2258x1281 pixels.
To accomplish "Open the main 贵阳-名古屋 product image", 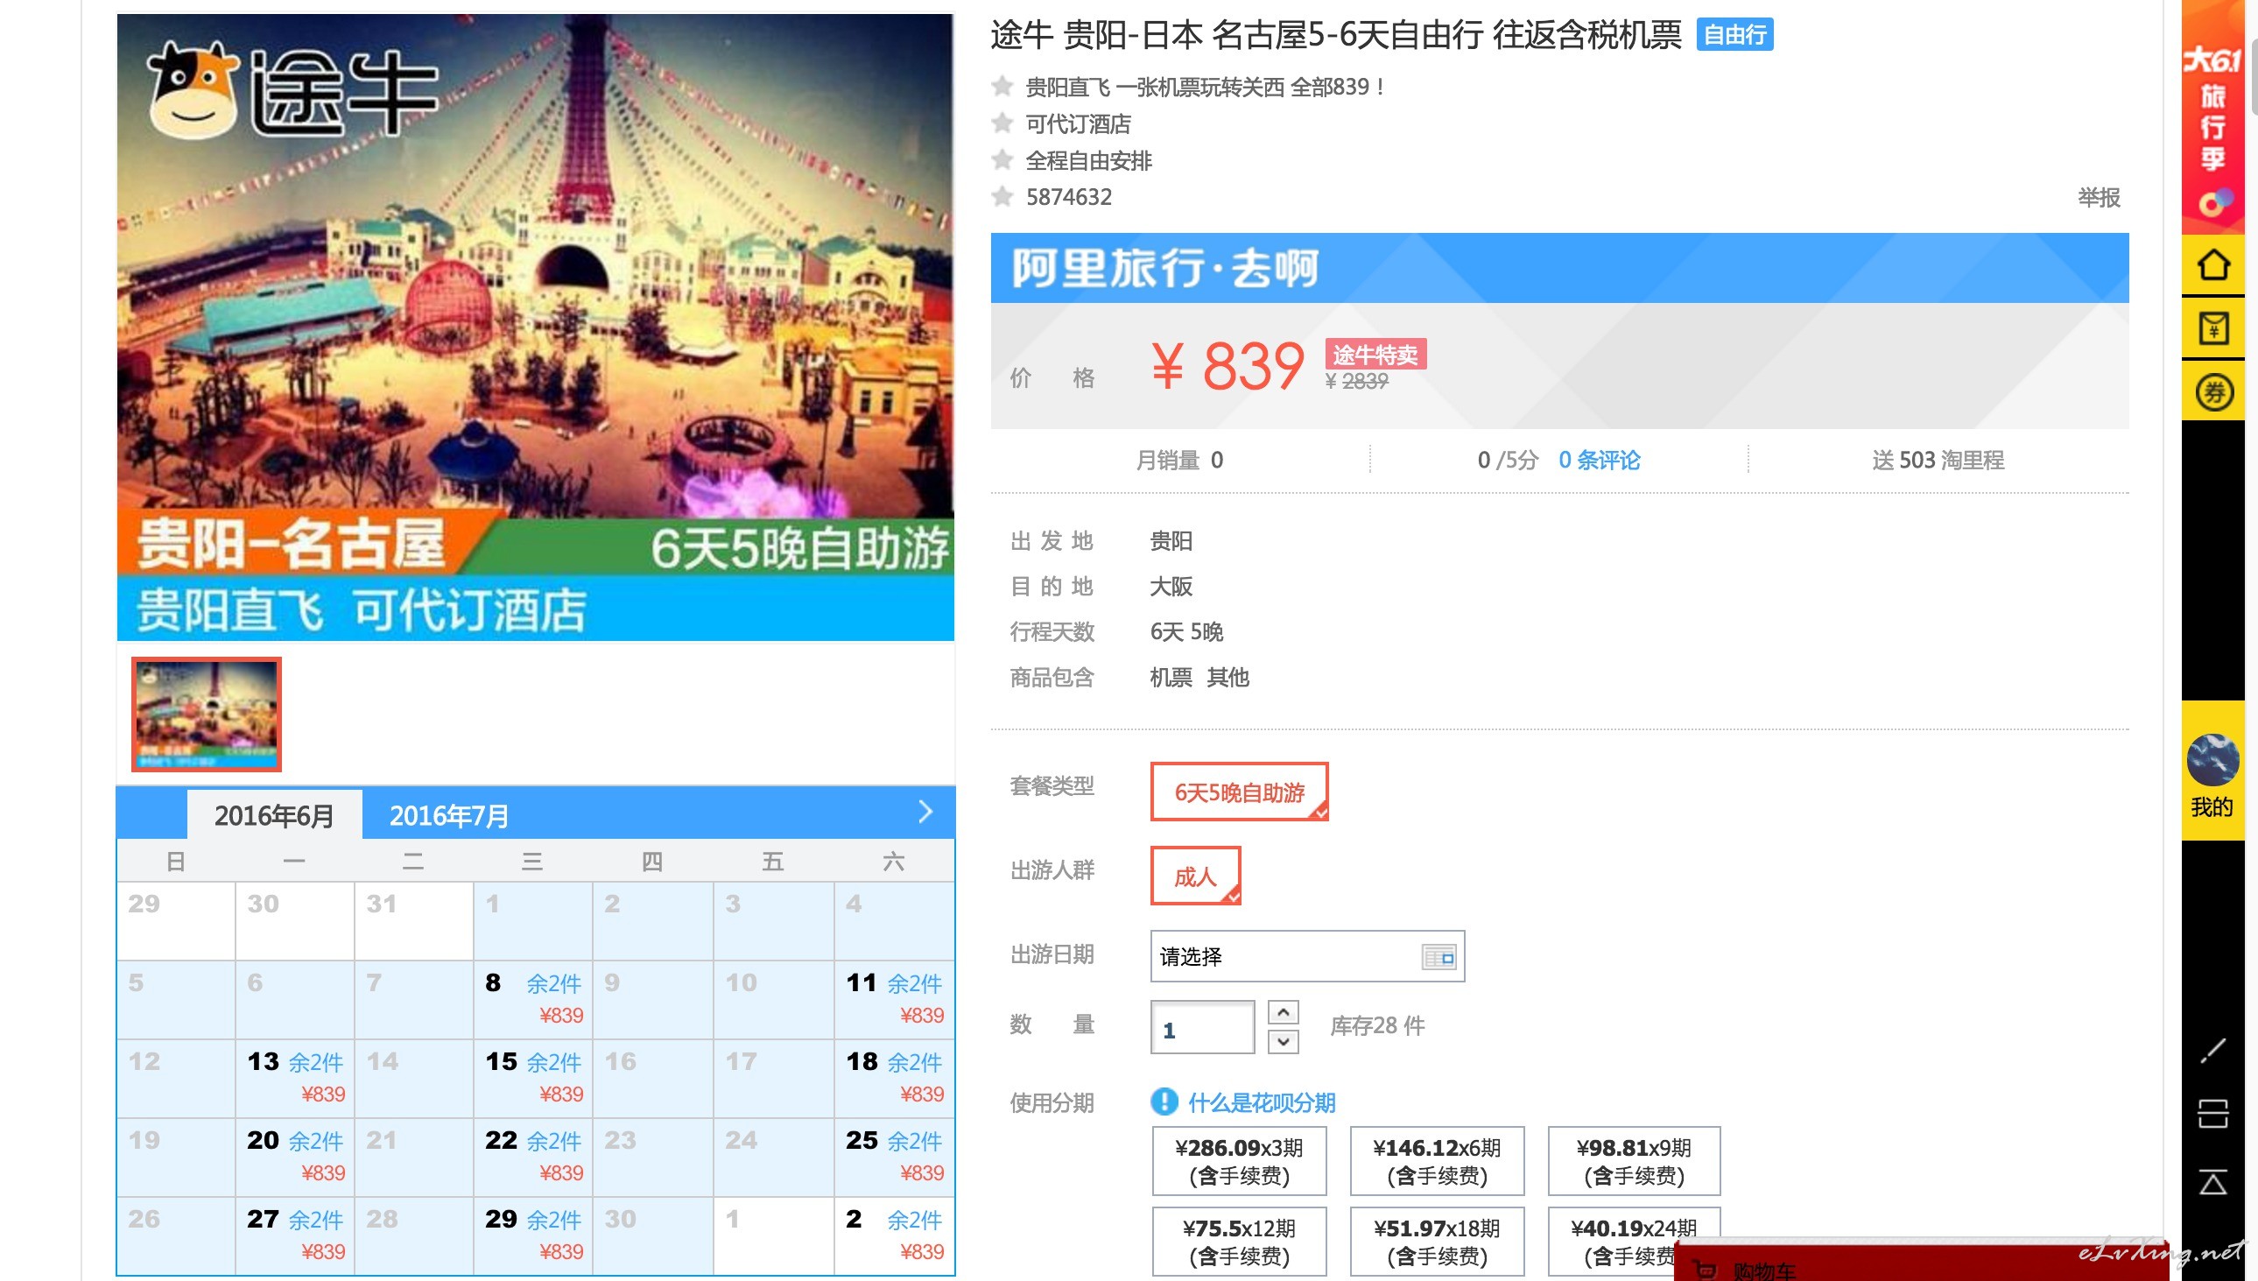I will pos(535,327).
